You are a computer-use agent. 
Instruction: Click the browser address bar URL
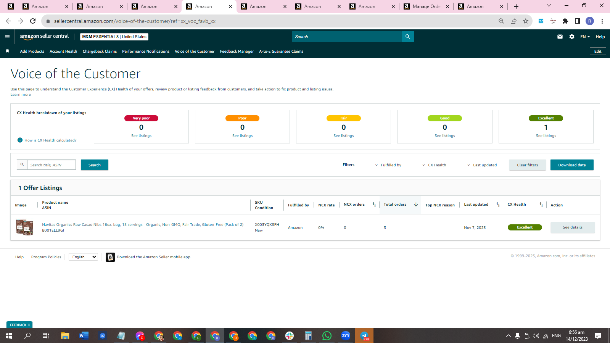point(135,21)
